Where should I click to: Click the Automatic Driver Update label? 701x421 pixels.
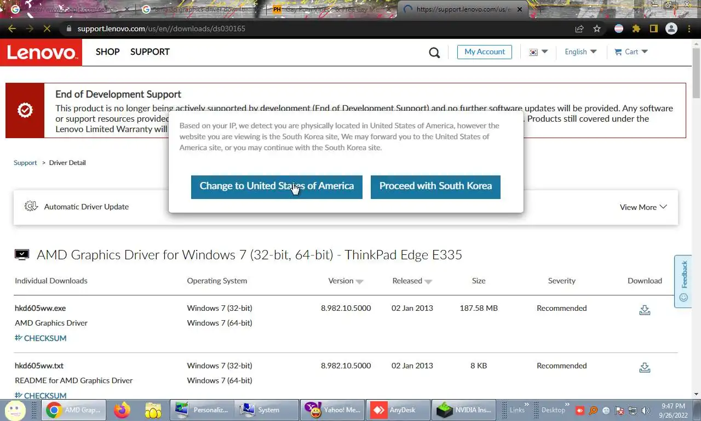[87, 207]
